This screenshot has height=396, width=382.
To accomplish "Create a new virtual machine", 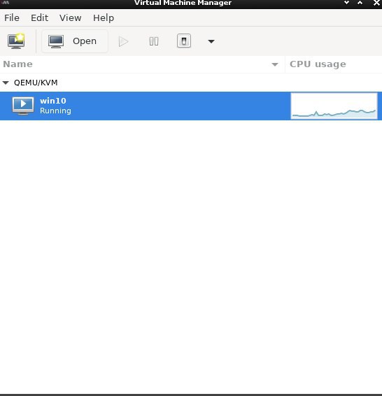I will point(16,41).
